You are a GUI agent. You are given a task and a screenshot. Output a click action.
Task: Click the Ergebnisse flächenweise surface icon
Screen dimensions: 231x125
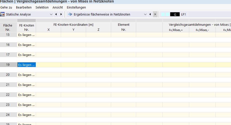70,14
